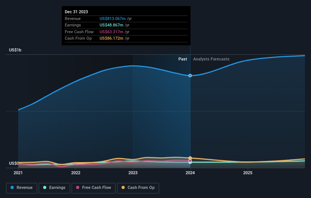Click the pink Free Cash Flow data point at 2024

point(190,161)
